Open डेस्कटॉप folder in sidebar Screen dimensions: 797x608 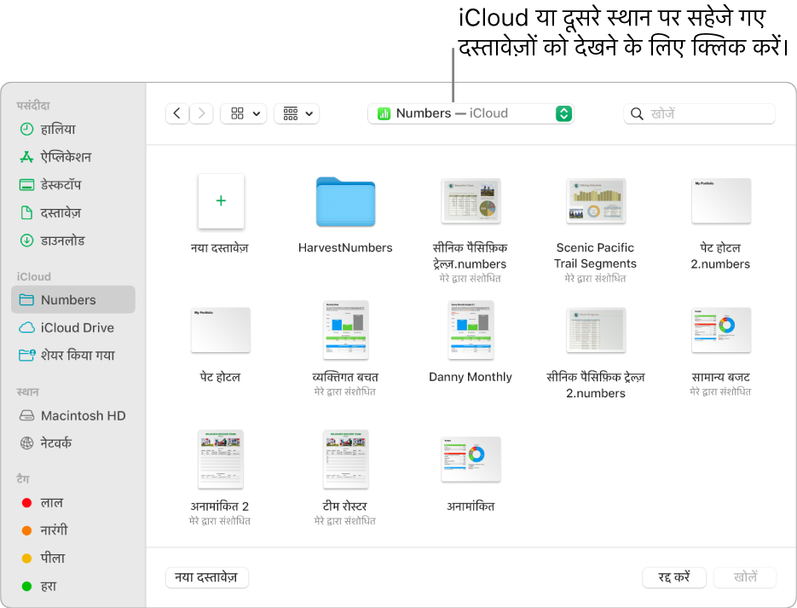(x=50, y=184)
